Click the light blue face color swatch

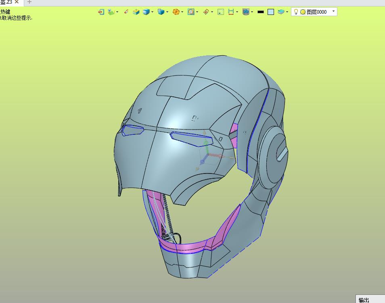(x=271, y=12)
